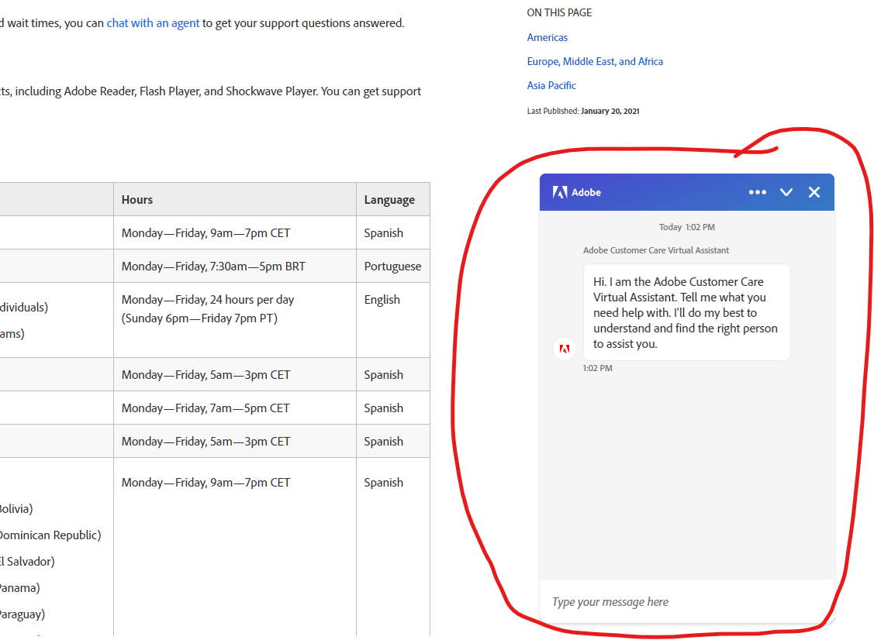The height and width of the screenshot is (640, 874).
Task: Minimize the chat using the down chevron
Action: [786, 191]
